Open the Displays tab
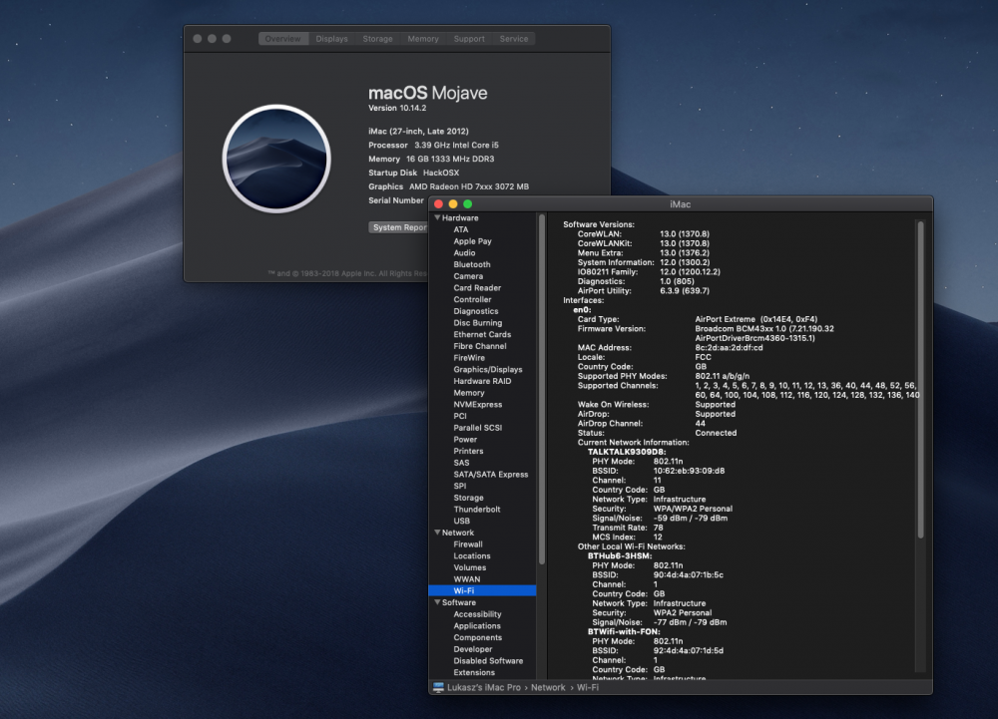Image resolution: width=998 pixels, height=719 pixels. (331, 39)
